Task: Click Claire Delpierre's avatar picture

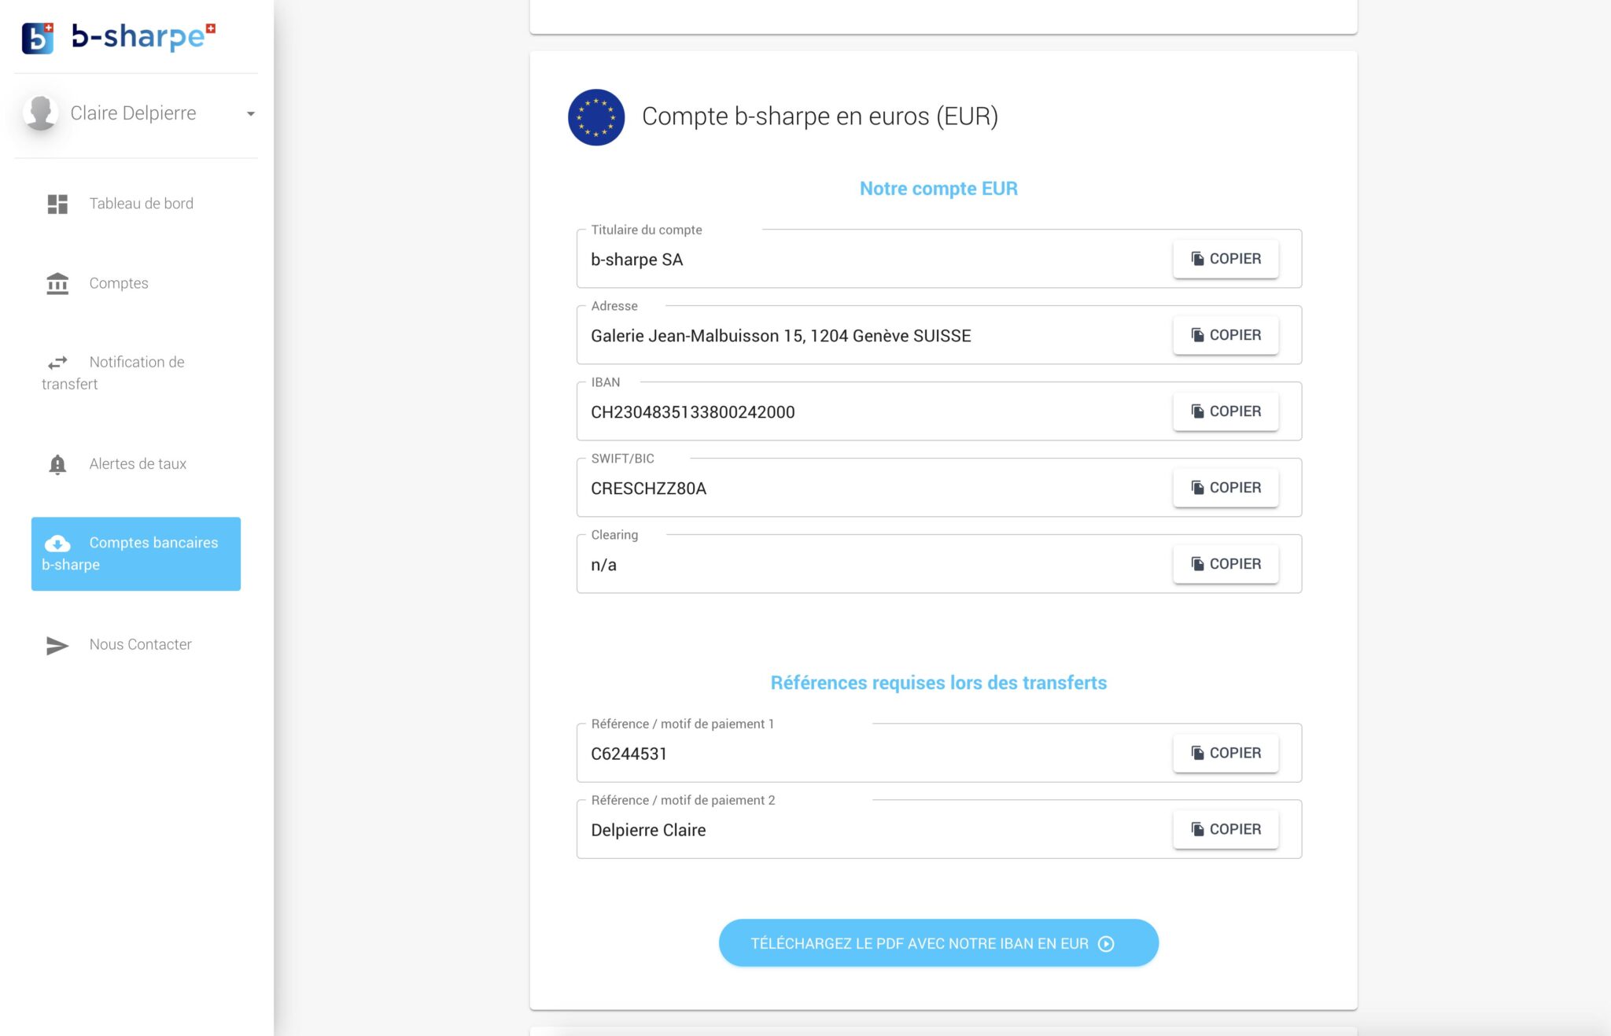Action: pyautogui.click(x=41, y=113)
